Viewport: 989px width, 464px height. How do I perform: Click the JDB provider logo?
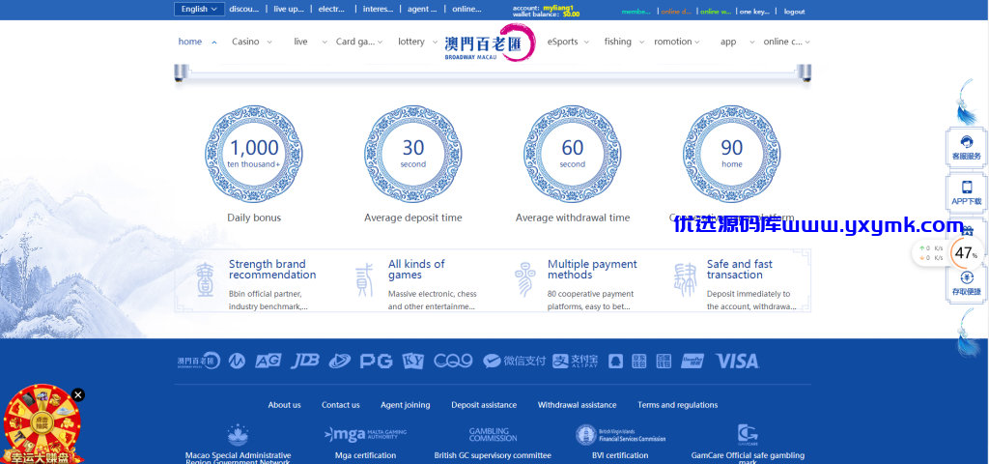(304, 362)
